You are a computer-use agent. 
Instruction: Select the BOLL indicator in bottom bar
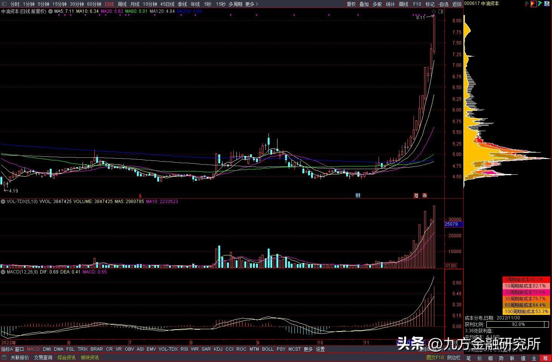pyautogui.click(x=268, y=349)
